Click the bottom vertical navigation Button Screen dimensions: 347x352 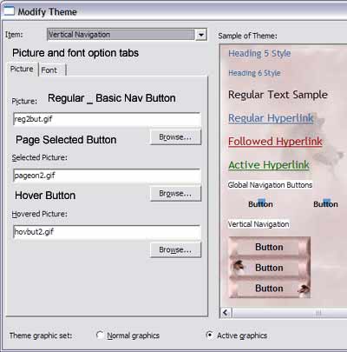click(x=269, y=288)
